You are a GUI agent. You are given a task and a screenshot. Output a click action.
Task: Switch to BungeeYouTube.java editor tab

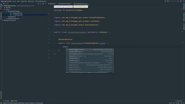pos(65,4)
